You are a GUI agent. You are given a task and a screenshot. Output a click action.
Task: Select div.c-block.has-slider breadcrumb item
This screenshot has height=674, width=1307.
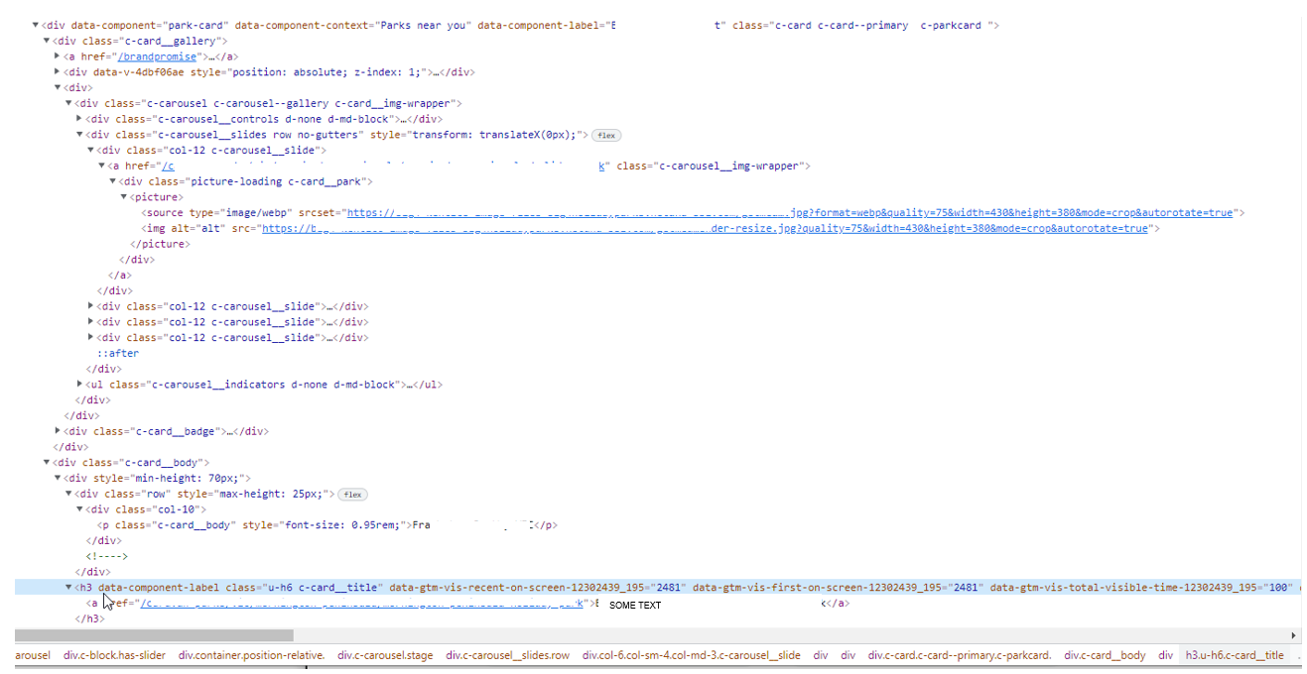113,655
